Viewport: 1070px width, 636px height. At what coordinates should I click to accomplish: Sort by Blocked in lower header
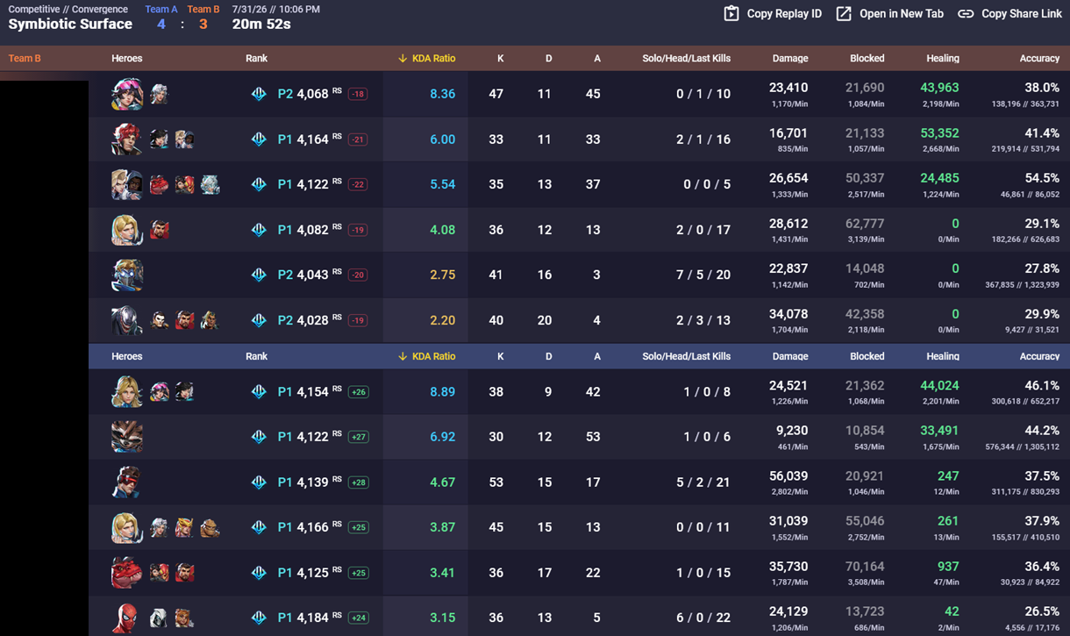click(867, 356)
